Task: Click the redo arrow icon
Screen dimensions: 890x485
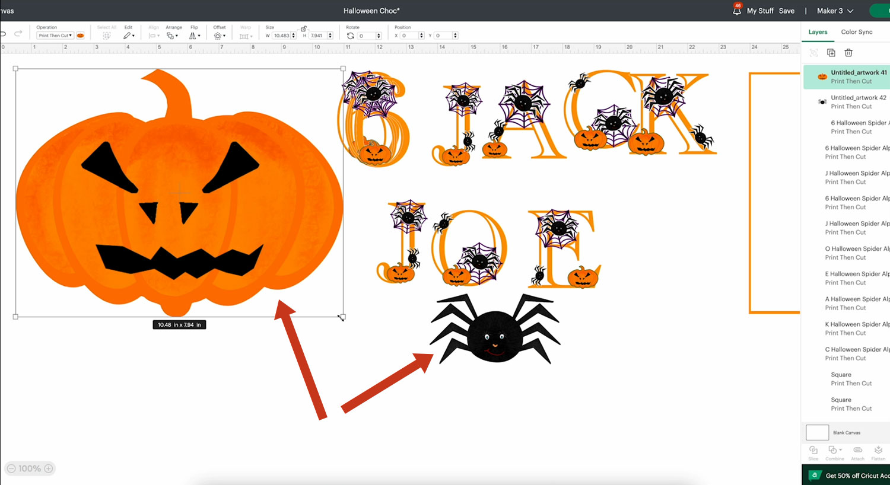Action: pyautogui.click(x=18, y=34)
